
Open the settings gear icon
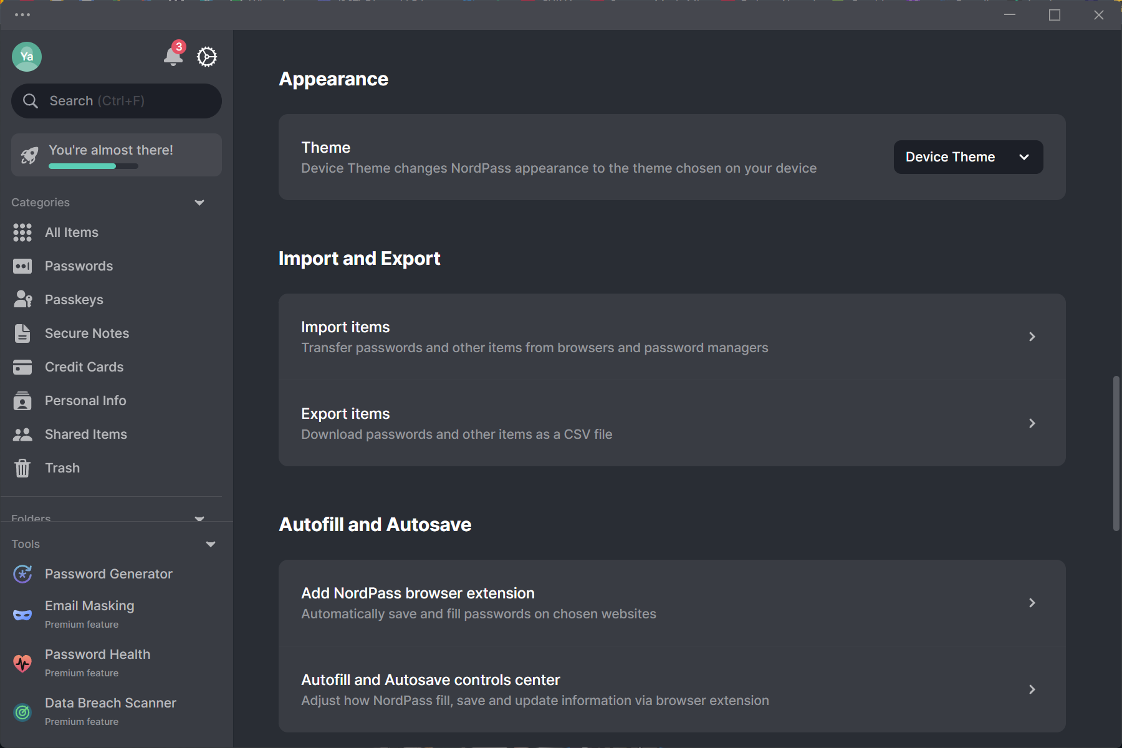(x=207, y=57)
